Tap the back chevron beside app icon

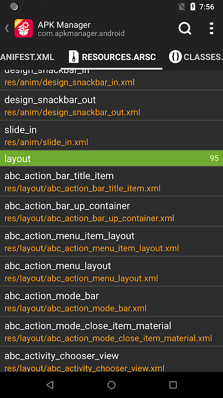click(x=7, y=28)
